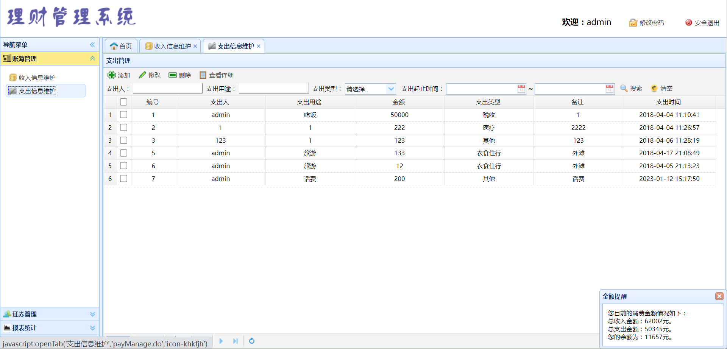Click timestamp 2023-01-12 15:17:50
This screenshot has width=727, height=349.
[x=669, y=179]
